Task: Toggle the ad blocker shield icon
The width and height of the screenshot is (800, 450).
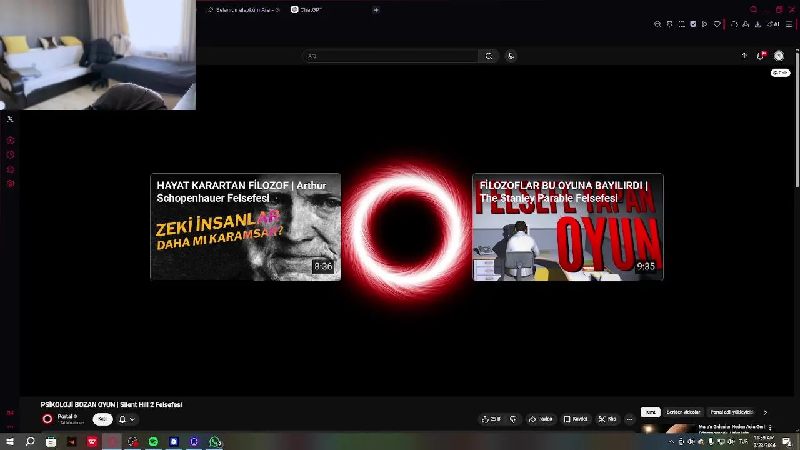Action: coord(693,24)
